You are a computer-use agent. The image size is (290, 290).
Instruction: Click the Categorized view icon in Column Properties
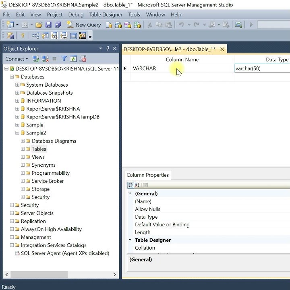pyautogui.click(x=130, y=185)
